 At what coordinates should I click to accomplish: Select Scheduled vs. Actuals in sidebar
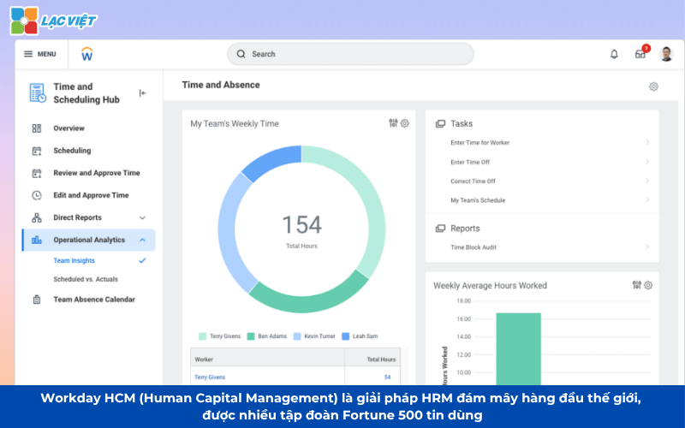click(86, 279)
